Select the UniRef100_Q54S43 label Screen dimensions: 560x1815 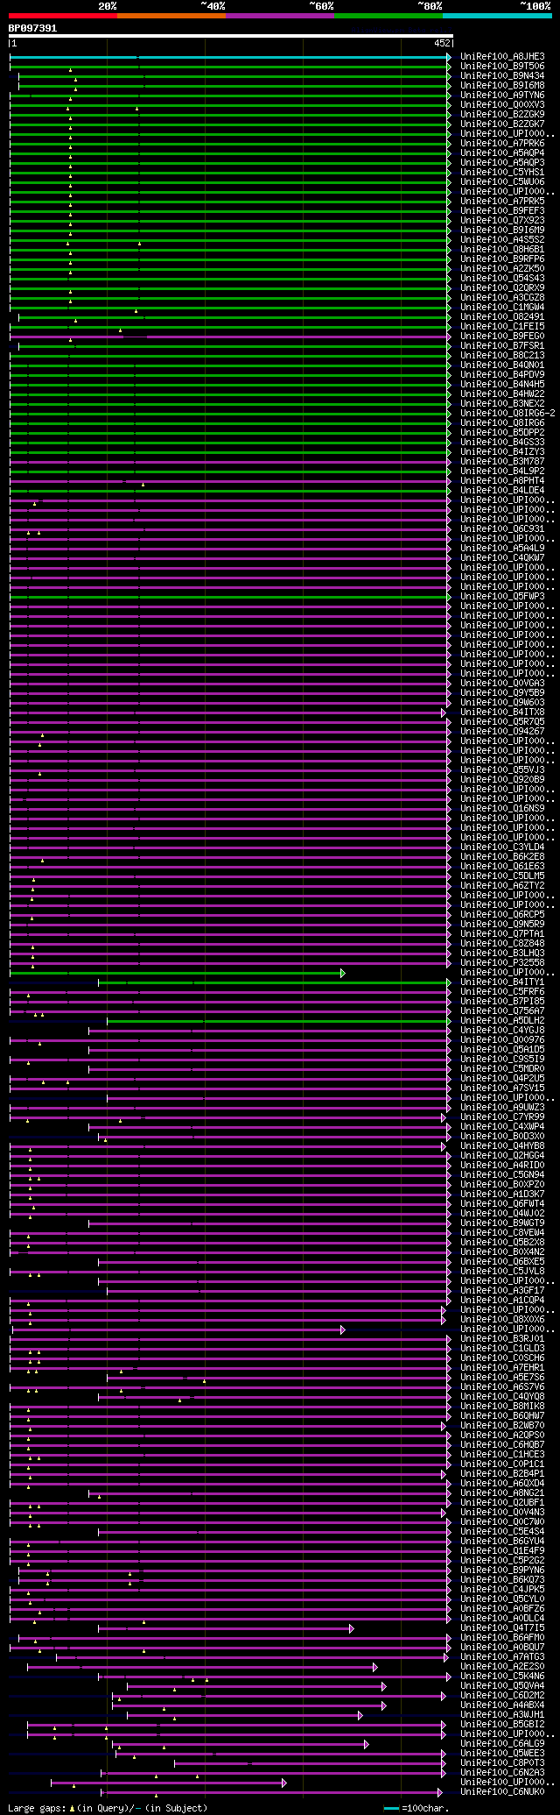pyautogui.click(x=502, y=279)
